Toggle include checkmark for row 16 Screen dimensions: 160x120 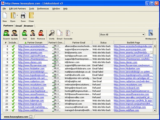[x=13, y=85]
